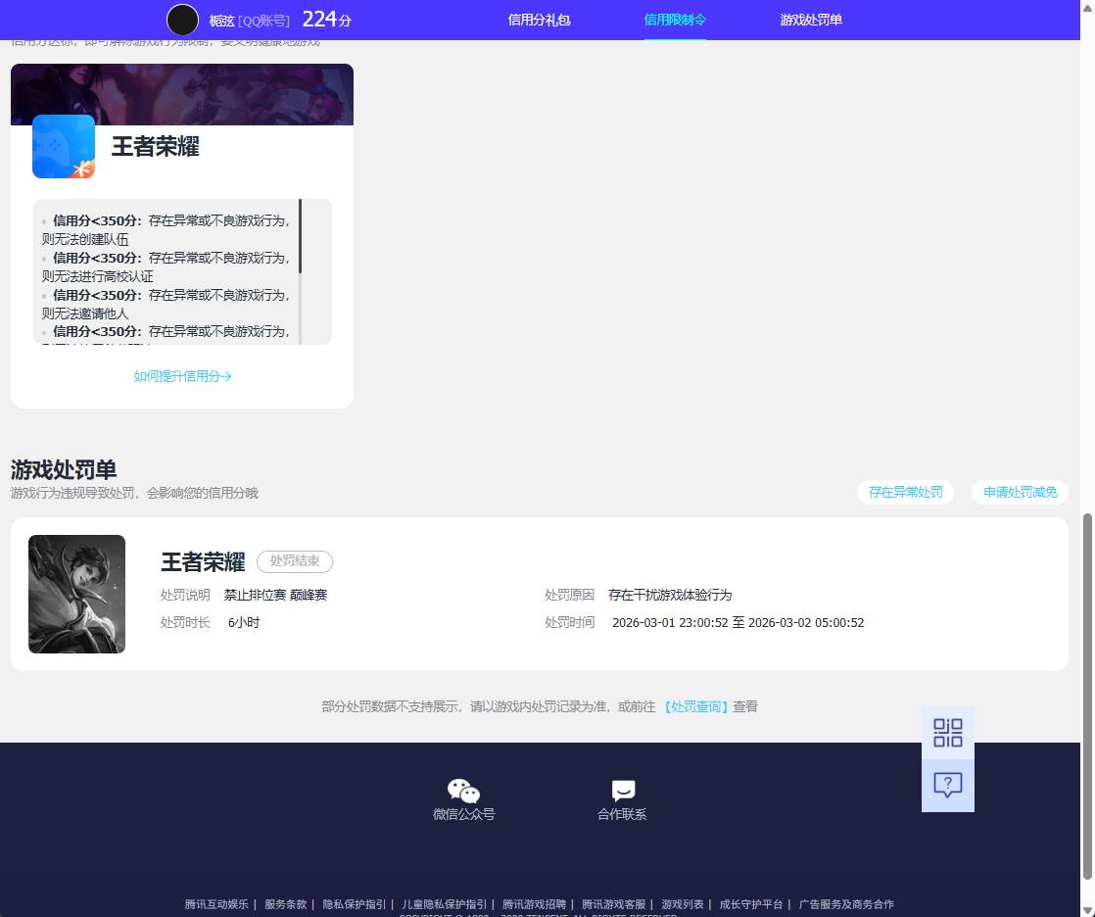Screen dimensions: 1095x917
Task: Click the 存在异常处罚 button
Action: click(x=905, y=493)
